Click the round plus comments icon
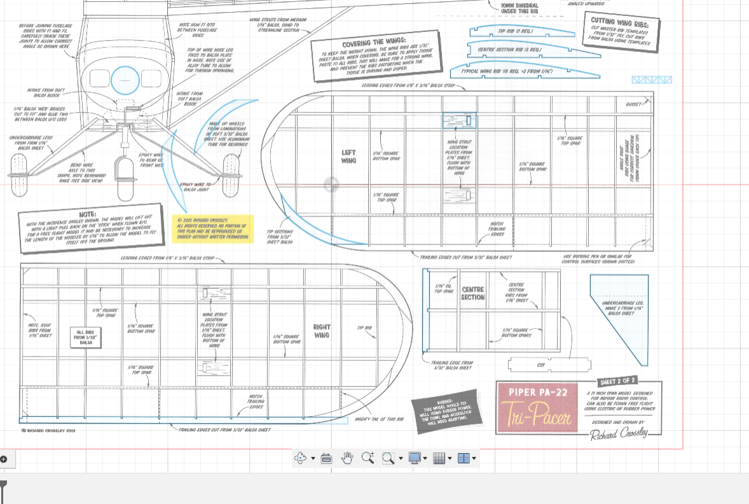The height and width of the screenshot is (504, 749). pyautogui.click(x=3, y=459)
